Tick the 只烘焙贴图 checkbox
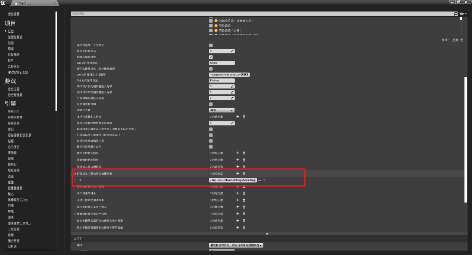Viewport: 472px width, 255px height. point(211,135)
